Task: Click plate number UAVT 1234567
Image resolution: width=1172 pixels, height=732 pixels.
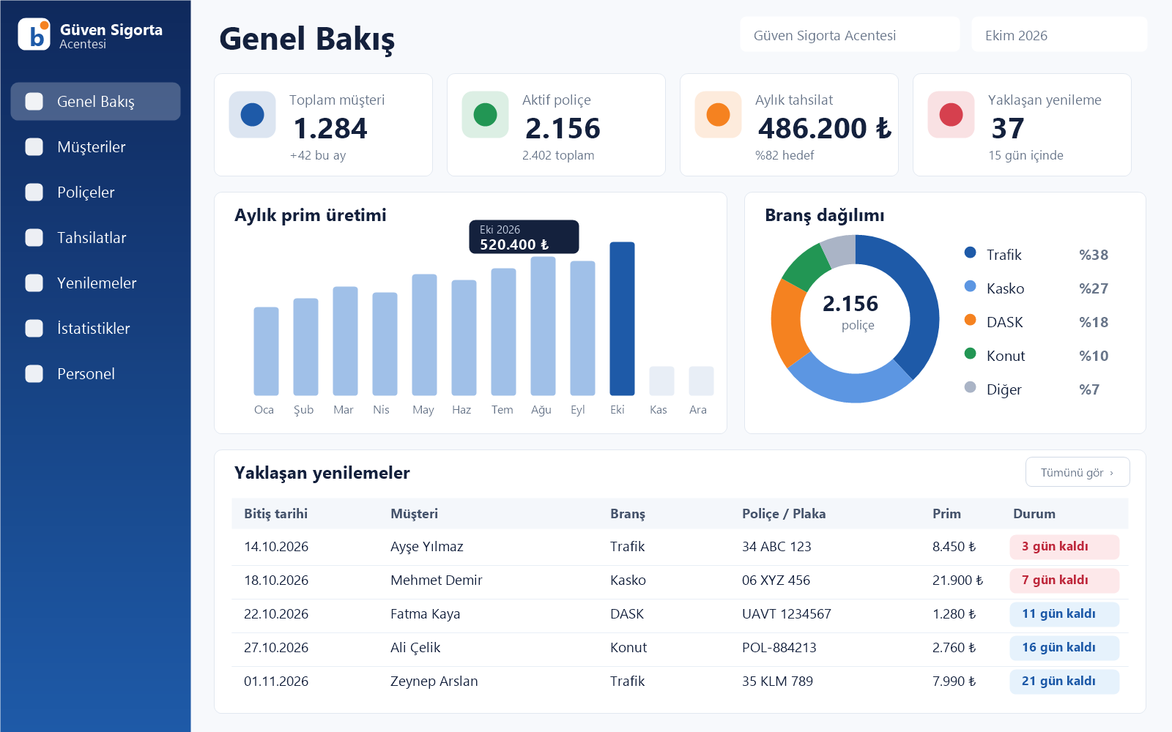Action: [787, 614]
